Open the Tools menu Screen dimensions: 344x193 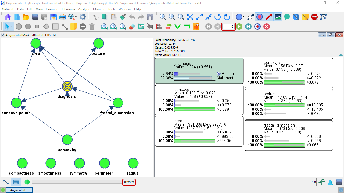112,9
